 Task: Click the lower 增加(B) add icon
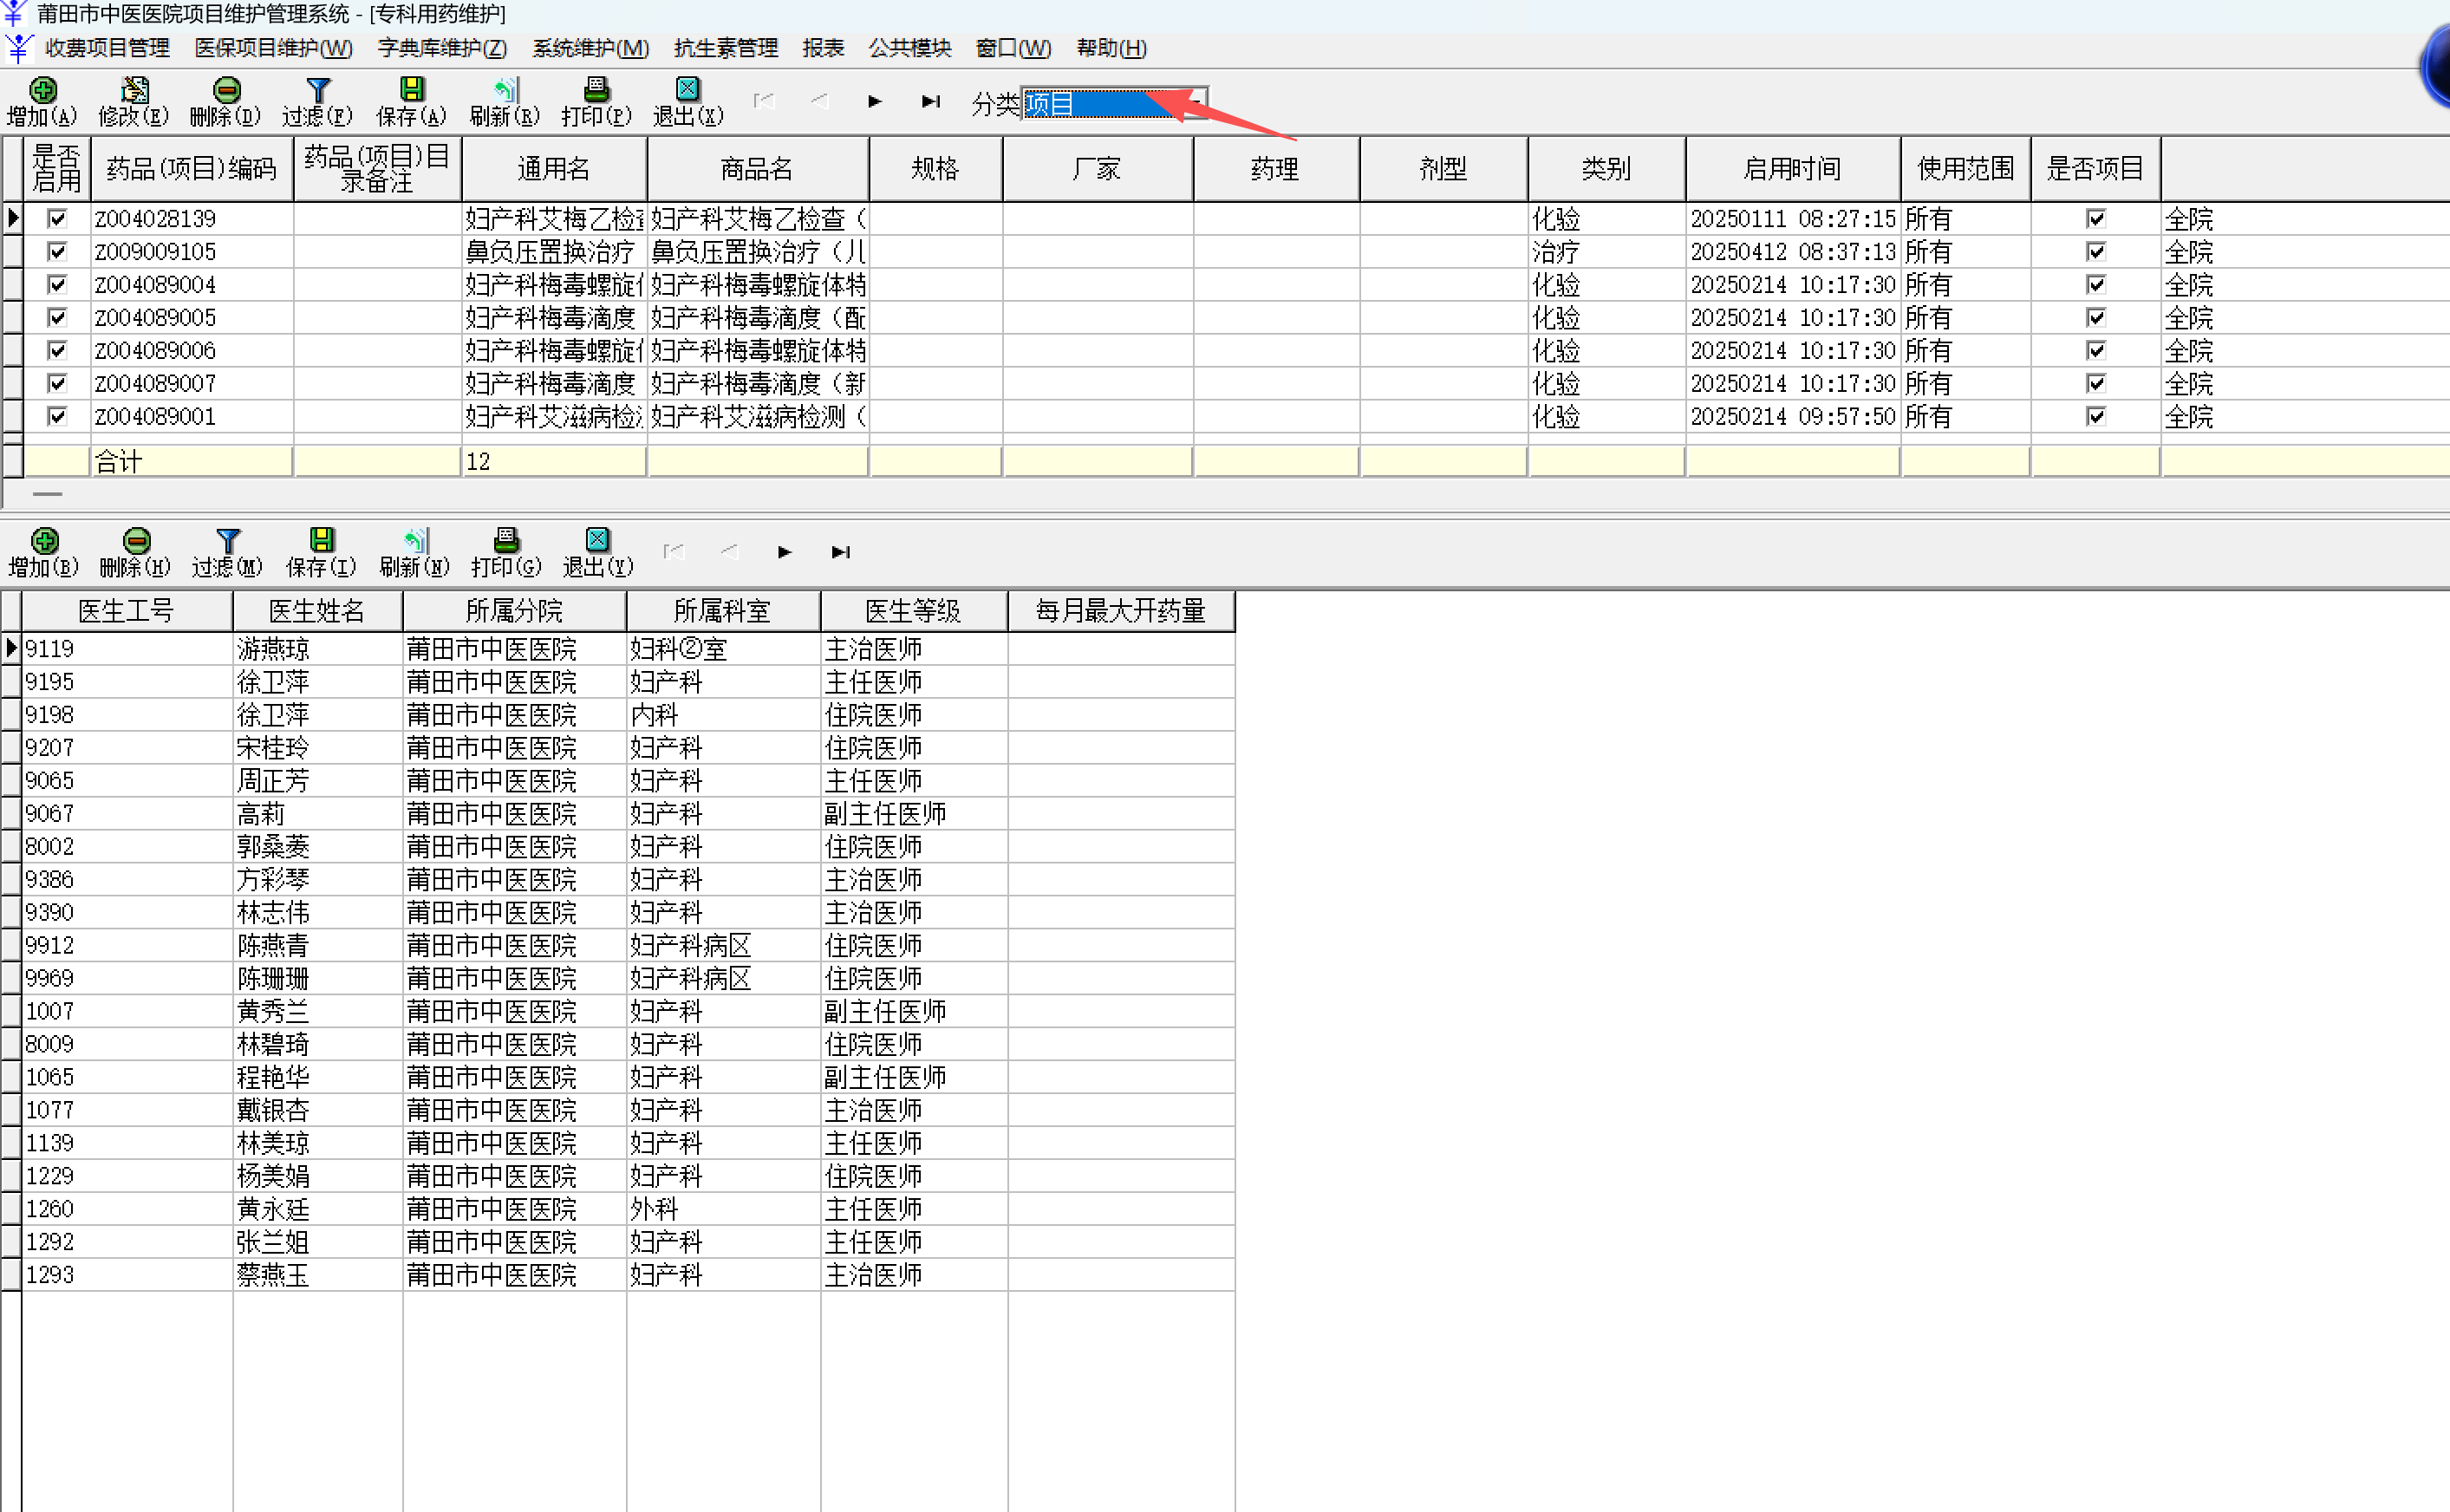[44, 542]
